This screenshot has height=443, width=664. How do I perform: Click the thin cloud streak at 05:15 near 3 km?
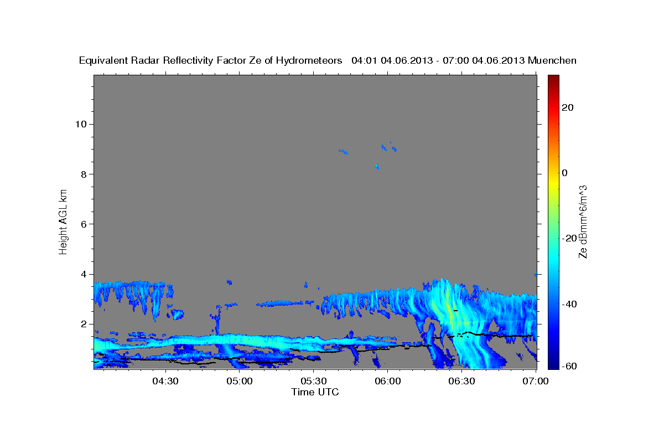[286, 303]
